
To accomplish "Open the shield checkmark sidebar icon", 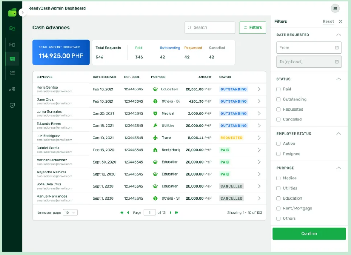I will [12, 106].
